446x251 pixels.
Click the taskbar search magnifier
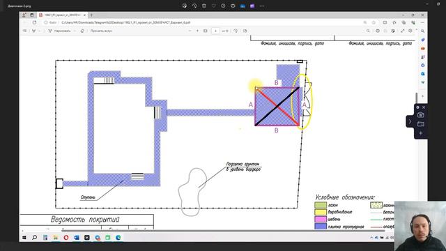pyautogui.click(x=34, y=237)
